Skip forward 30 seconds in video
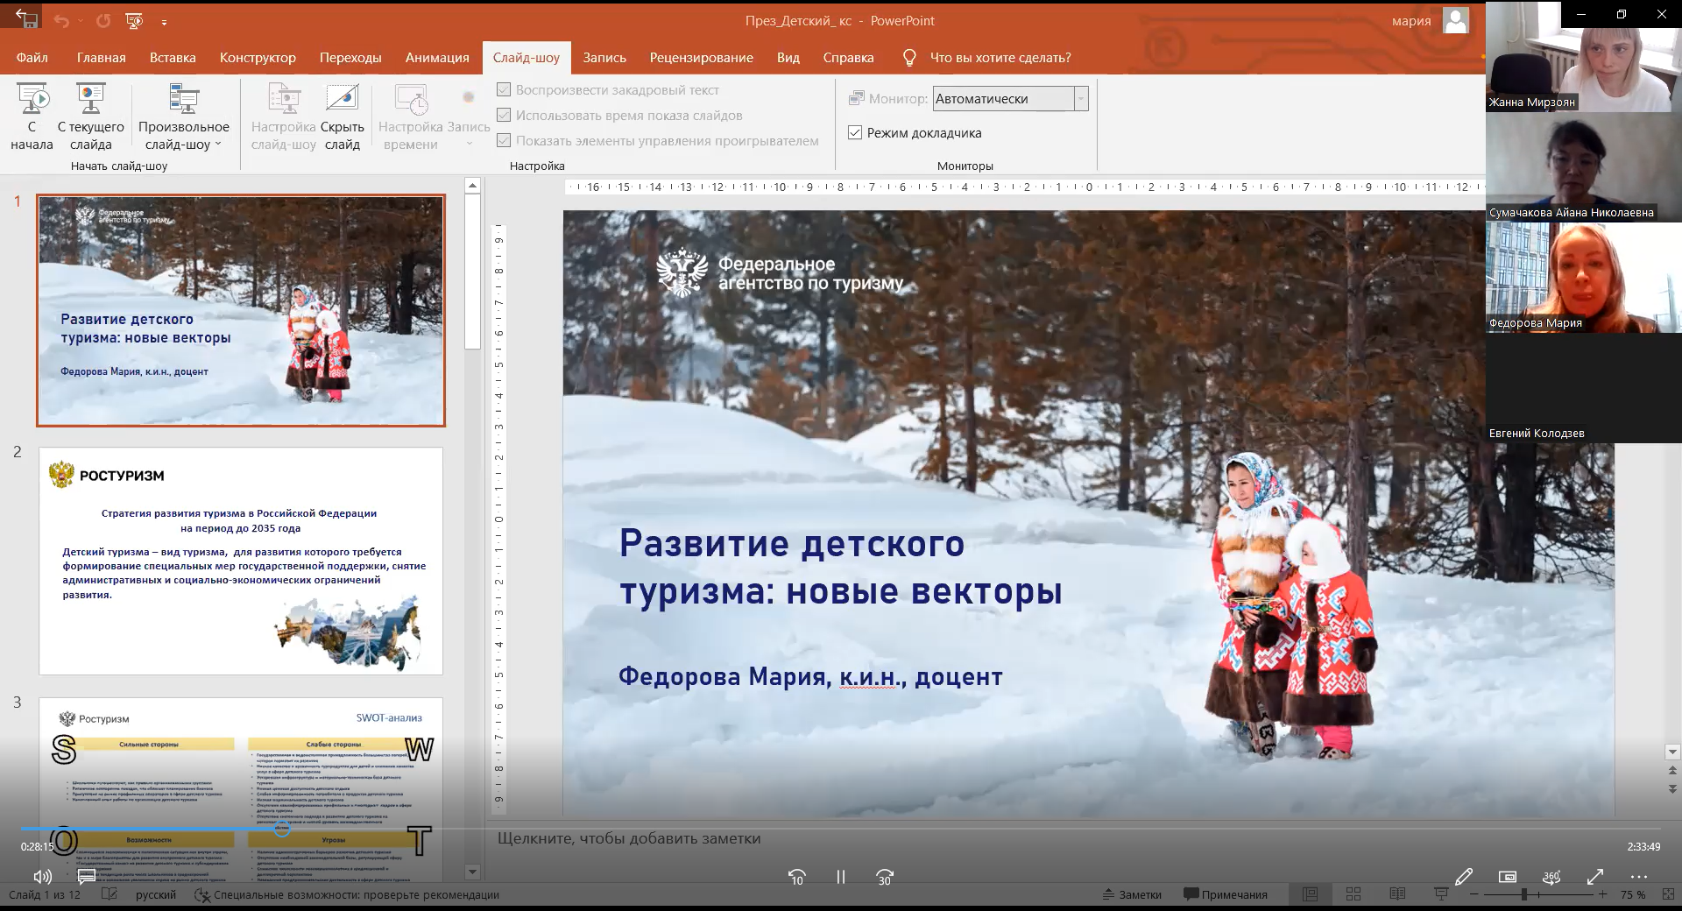 885,877
